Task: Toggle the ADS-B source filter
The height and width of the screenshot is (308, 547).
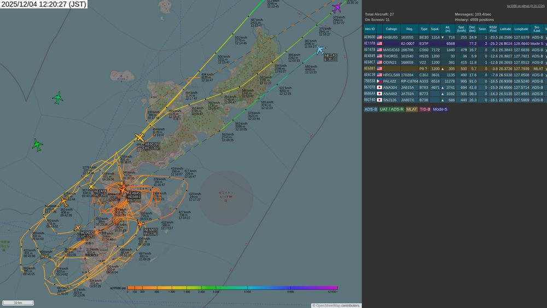Action: point(370,109)
